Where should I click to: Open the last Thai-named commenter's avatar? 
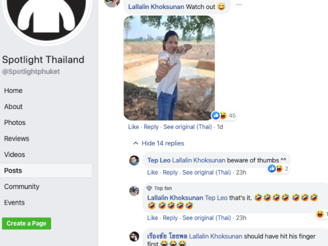click(134, 236)
